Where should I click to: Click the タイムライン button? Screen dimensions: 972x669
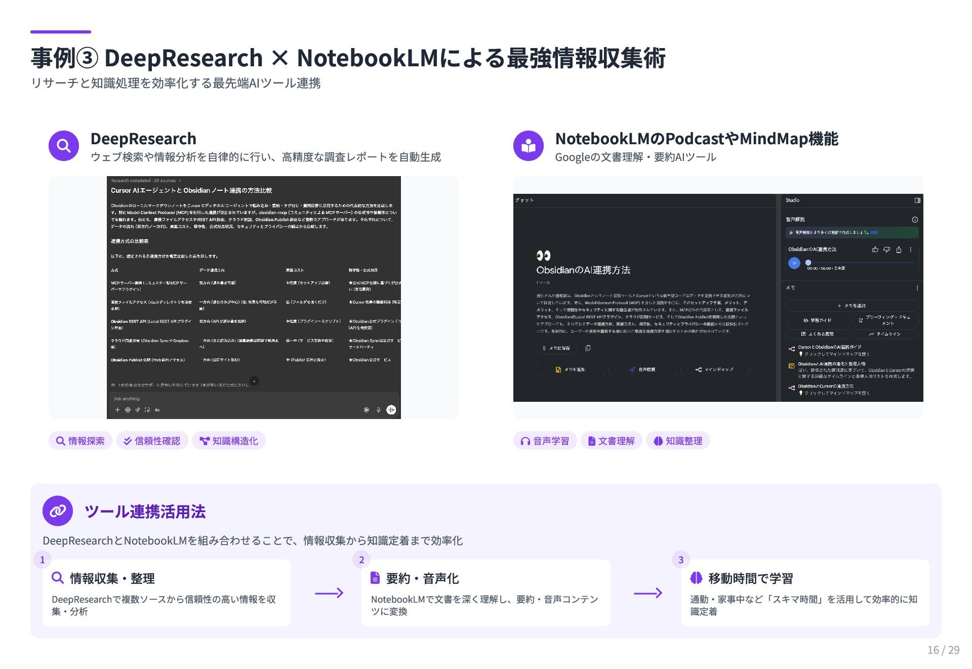click(886, 334)
